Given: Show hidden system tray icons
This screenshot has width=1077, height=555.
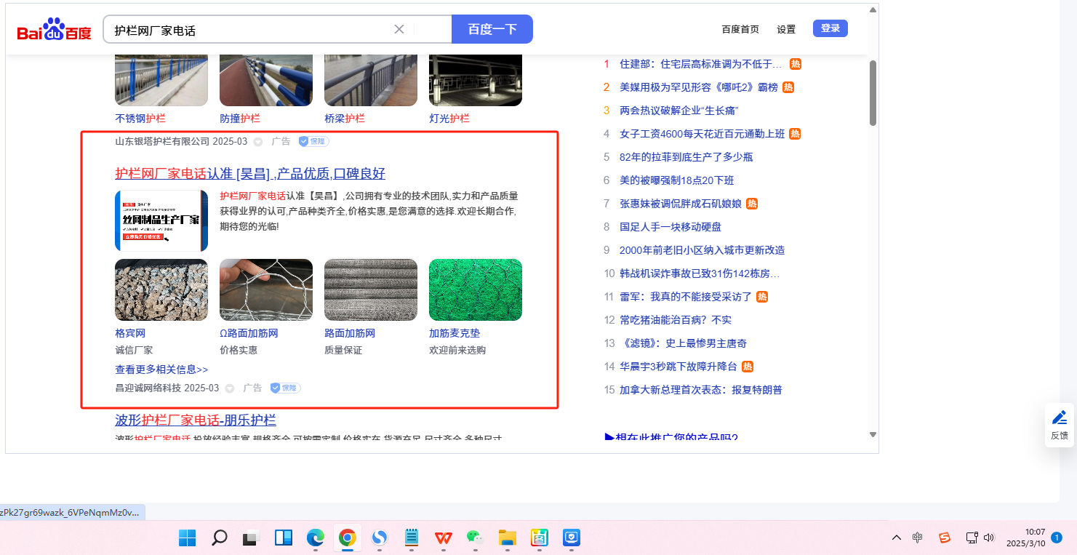Looking at the screenshot, I should click(x=897, y=538).
